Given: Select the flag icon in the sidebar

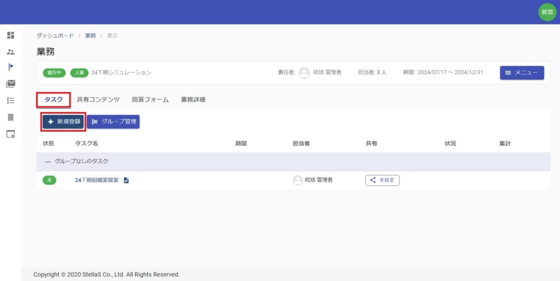Looking at the screenshot, I should [10, 67].
